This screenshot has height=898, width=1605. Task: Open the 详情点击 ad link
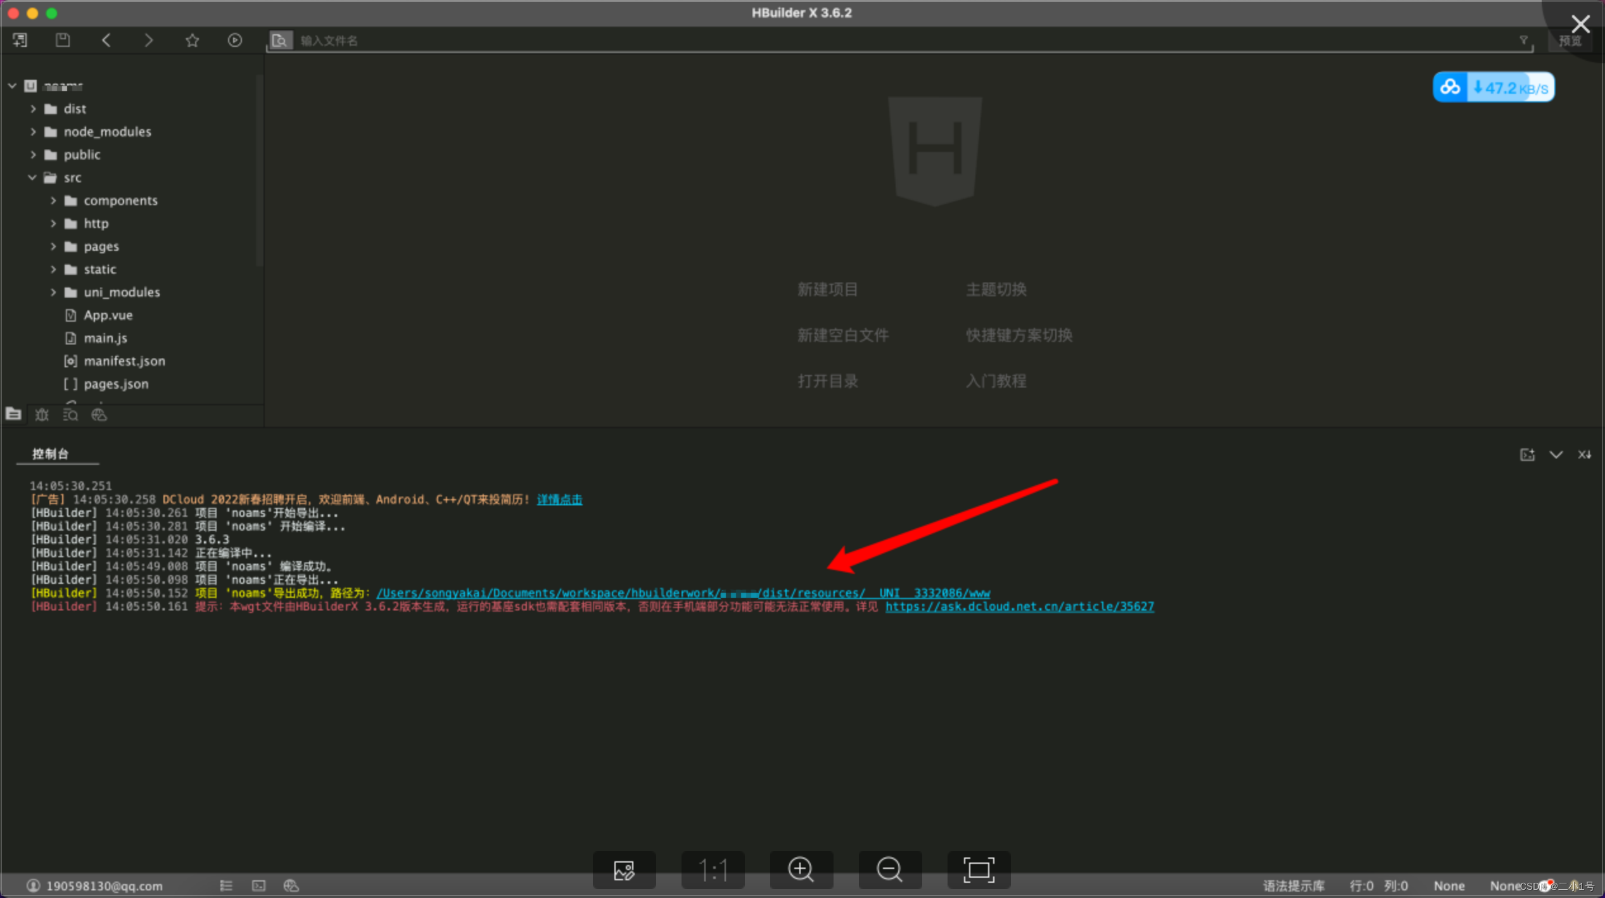pos(559,500)
